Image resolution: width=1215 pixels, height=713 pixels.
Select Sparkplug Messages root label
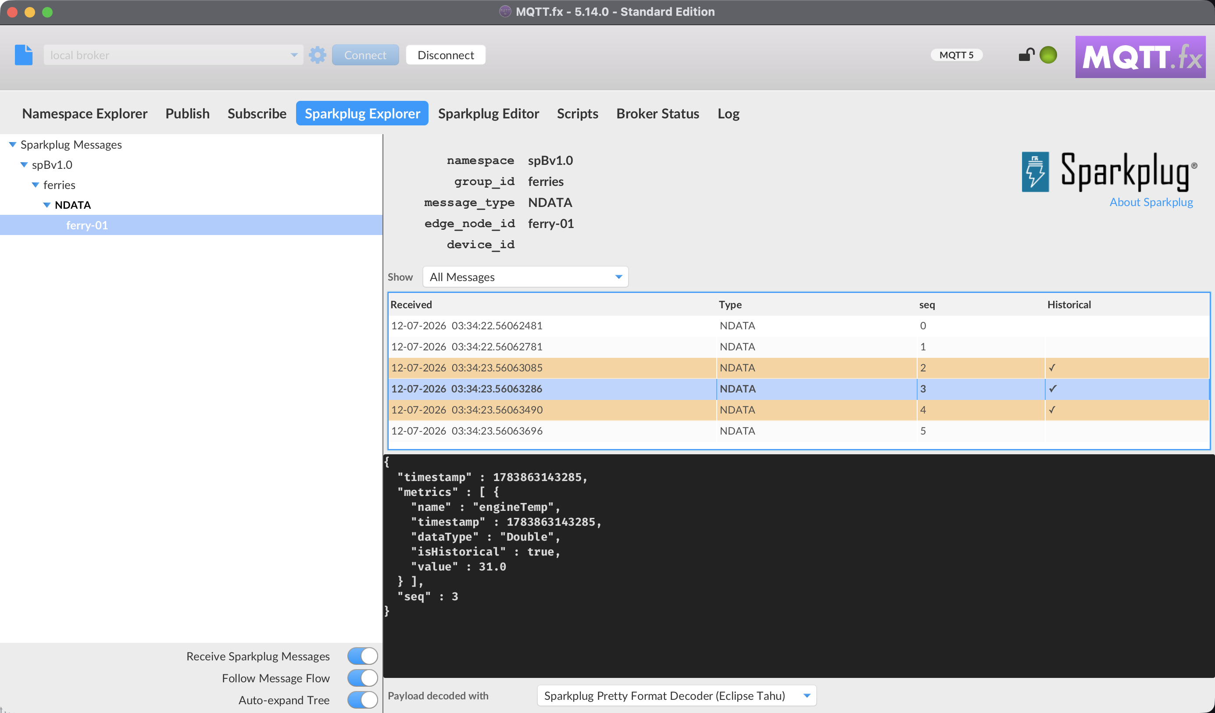click(71, 145)
